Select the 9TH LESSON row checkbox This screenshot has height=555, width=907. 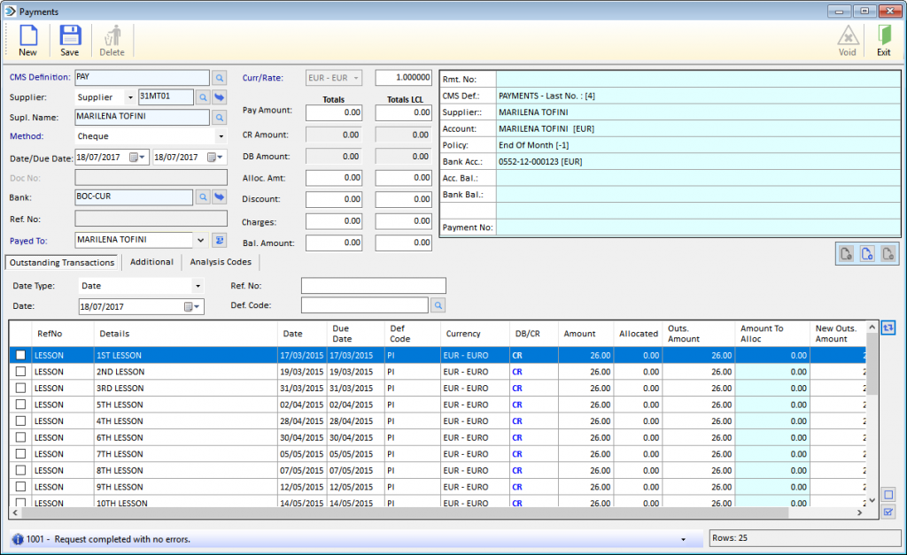(x=21, y=486)
